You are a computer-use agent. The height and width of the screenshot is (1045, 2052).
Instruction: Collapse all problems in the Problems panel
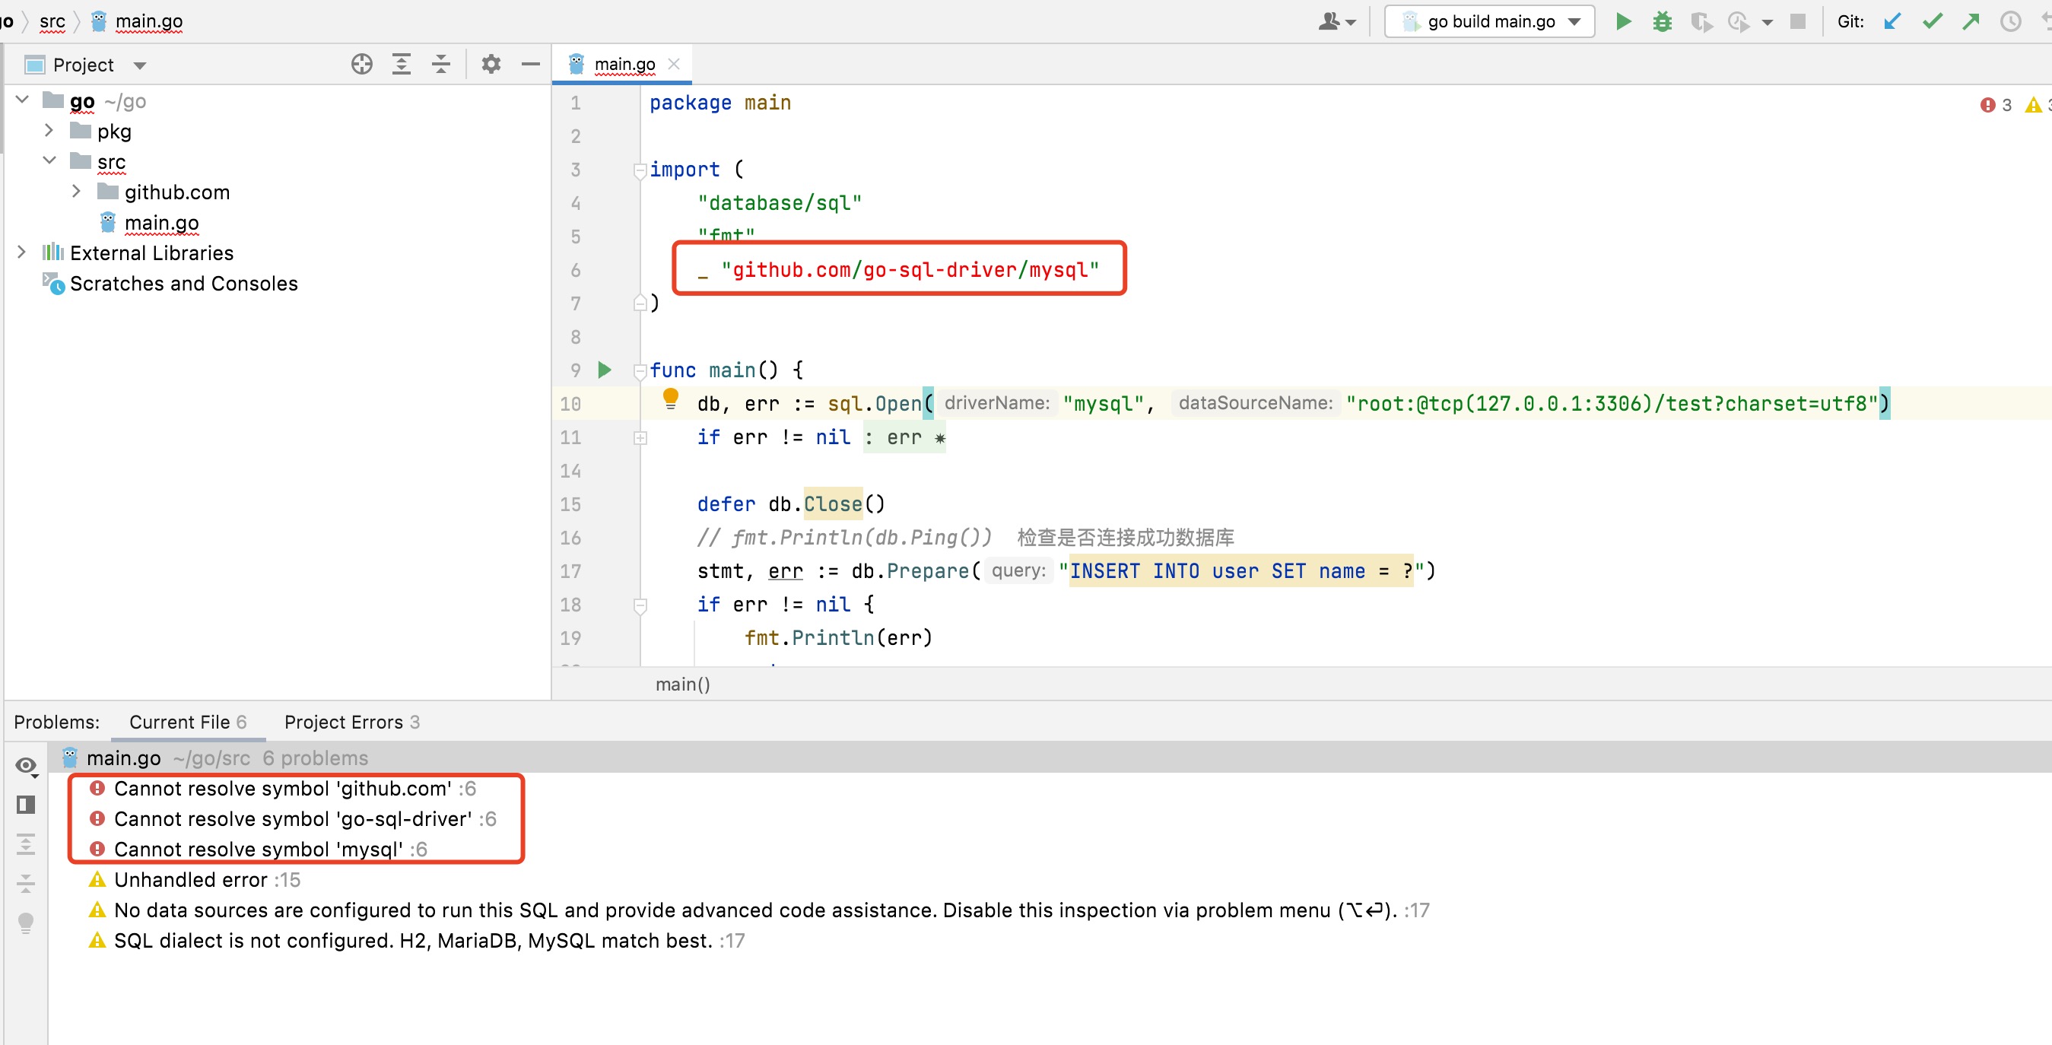[x=27, y=883]
